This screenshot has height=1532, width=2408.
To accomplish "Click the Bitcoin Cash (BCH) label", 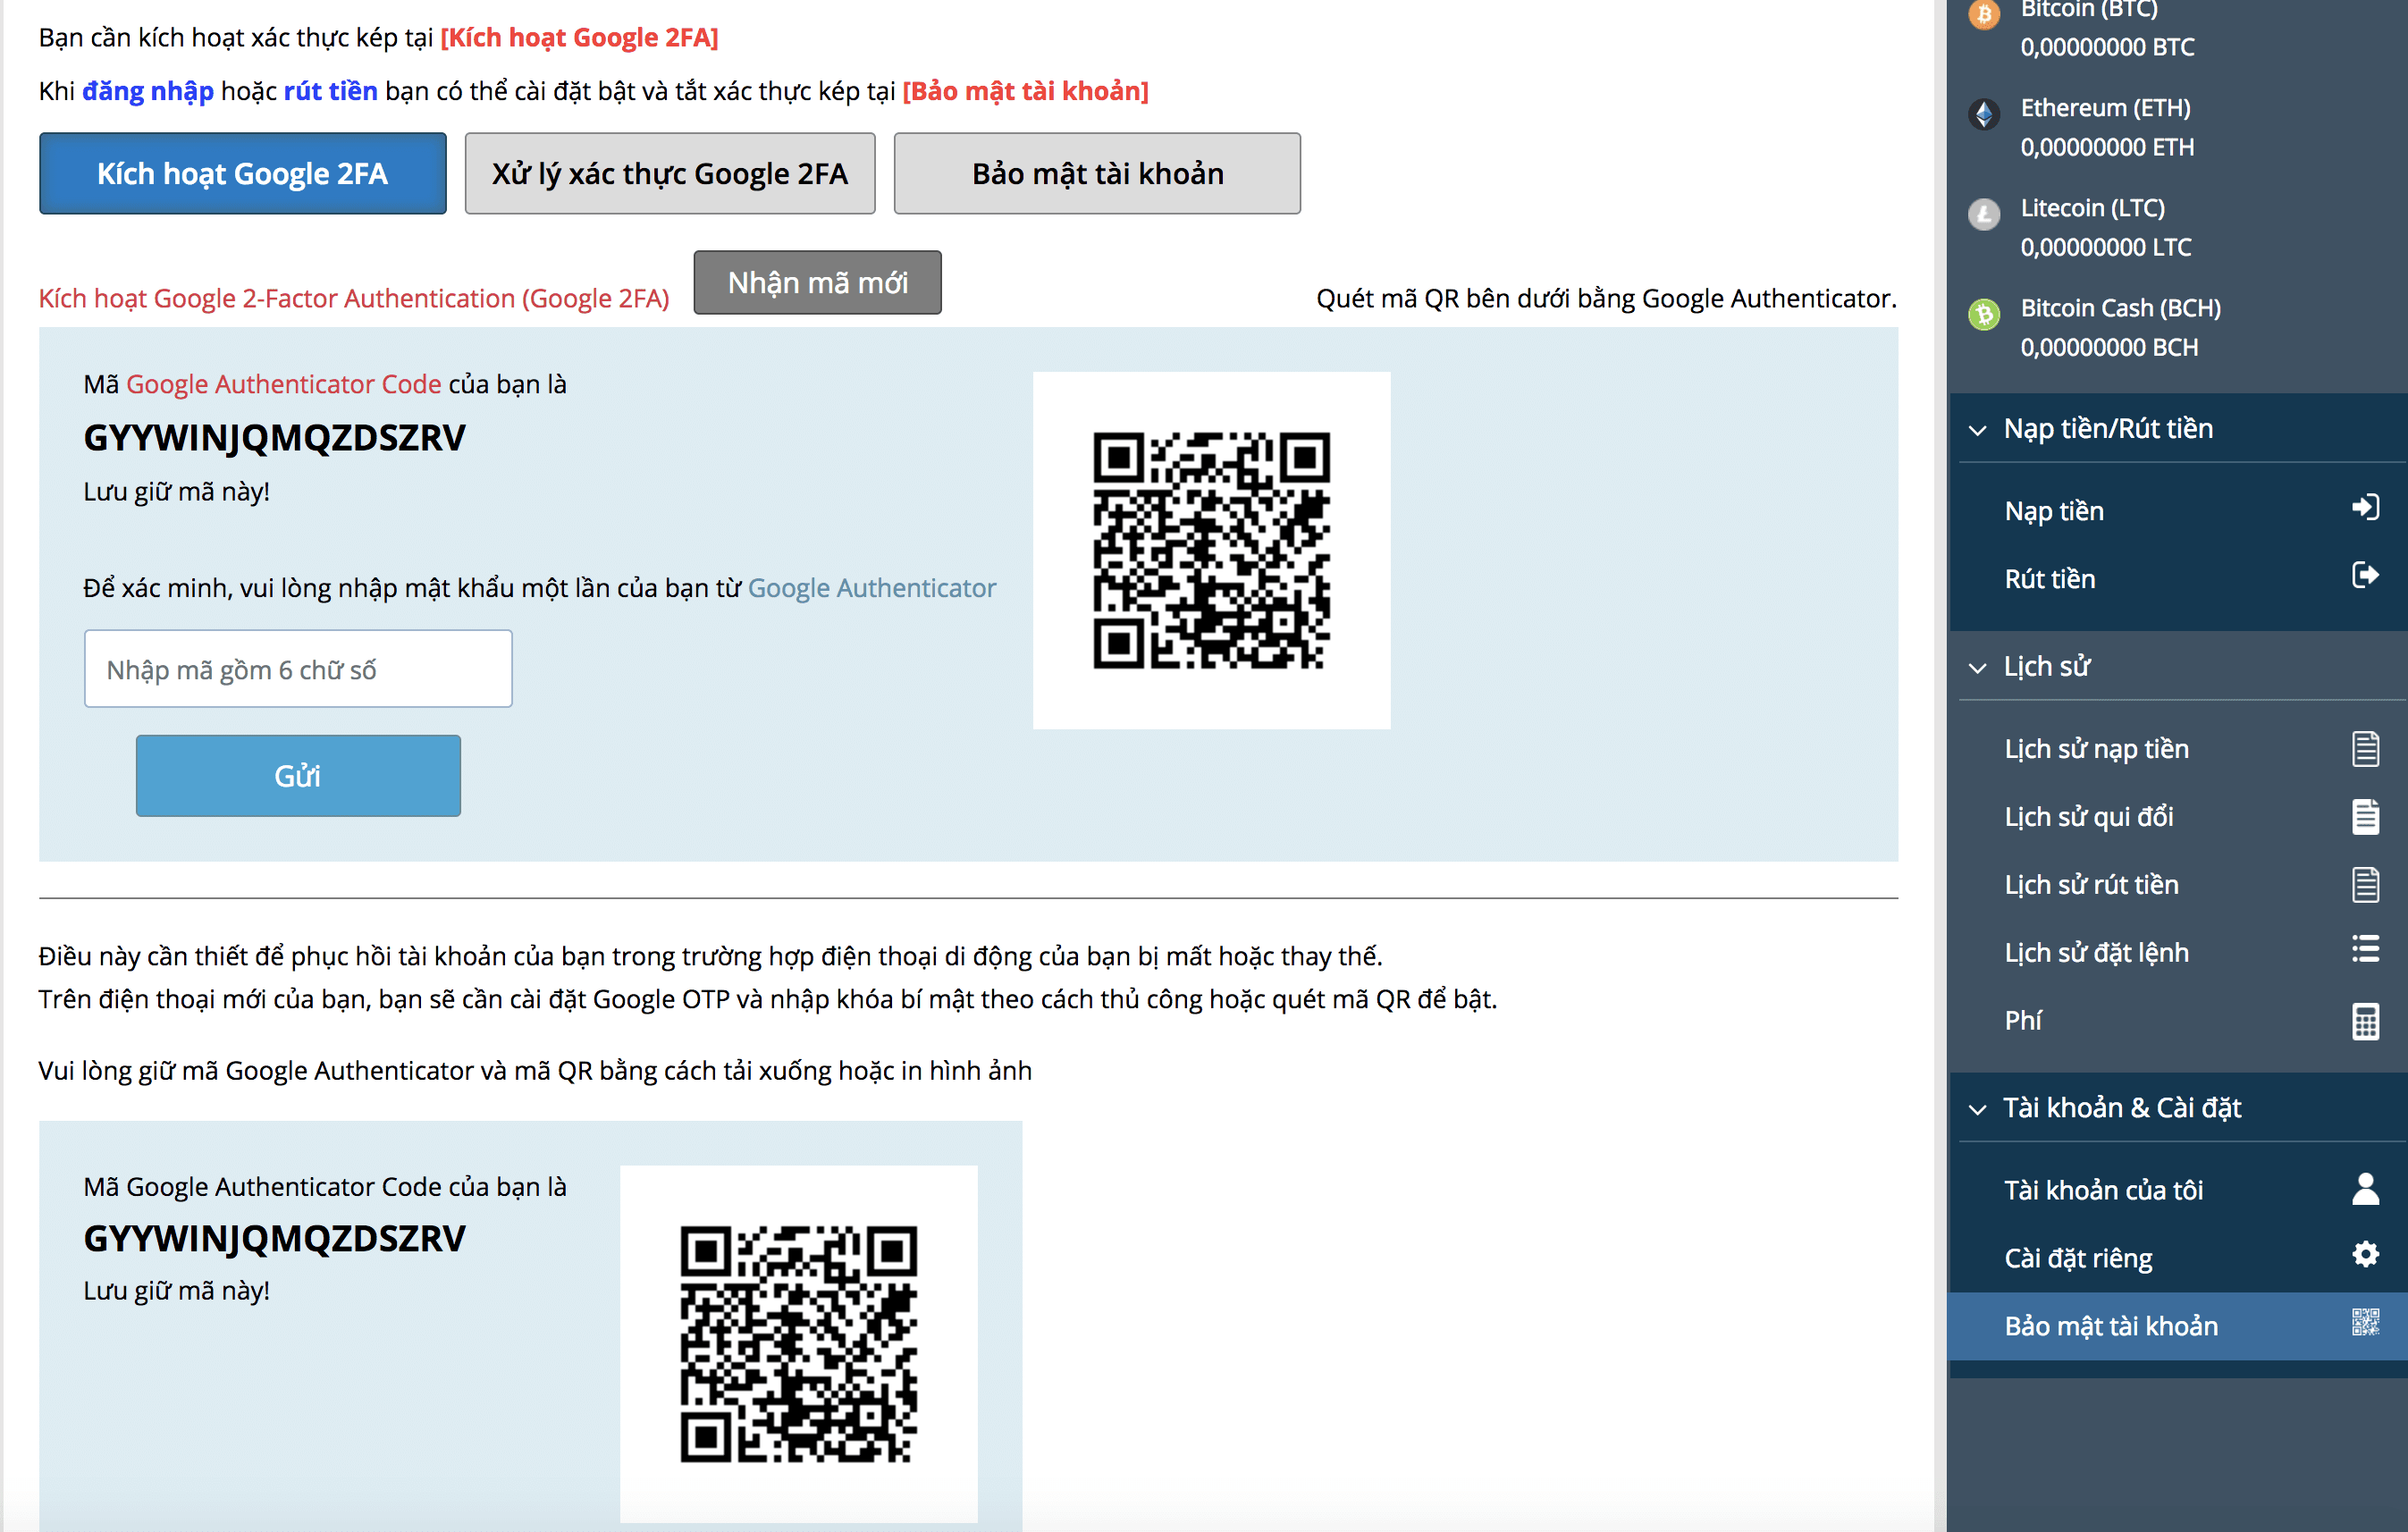I will 2120,307.
